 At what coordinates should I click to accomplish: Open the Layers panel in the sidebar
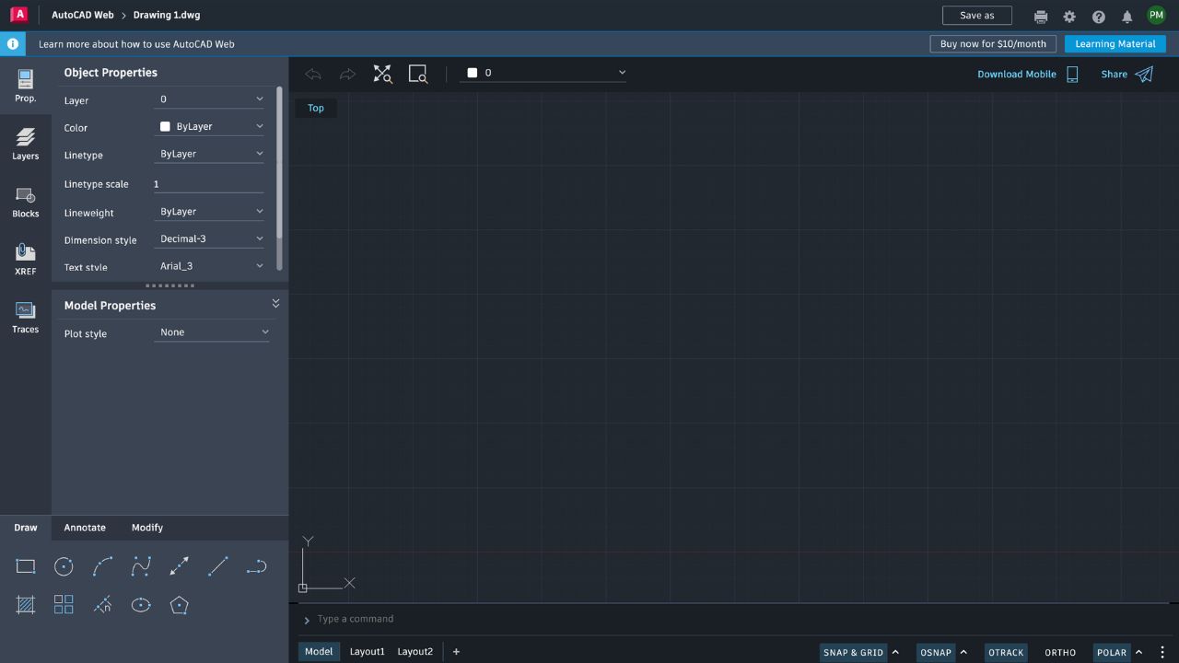pos(25,143)
